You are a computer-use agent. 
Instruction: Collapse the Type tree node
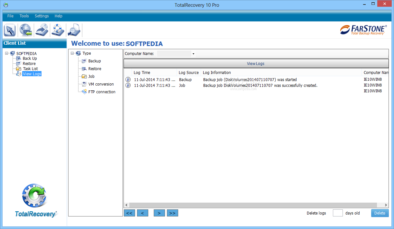72,53
